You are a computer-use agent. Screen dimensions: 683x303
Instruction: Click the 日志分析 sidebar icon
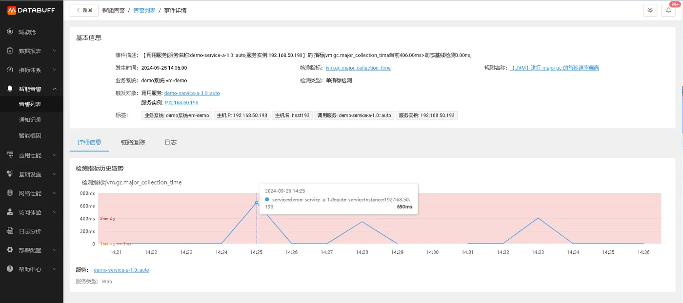[10, 231]
